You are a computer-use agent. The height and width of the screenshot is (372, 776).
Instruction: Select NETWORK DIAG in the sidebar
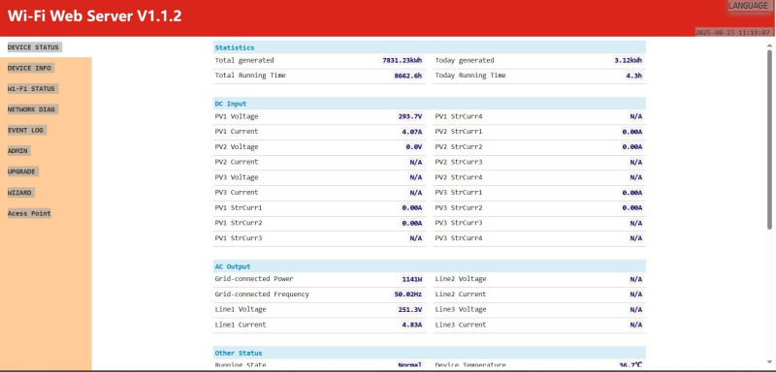click(x=31, y=109)
